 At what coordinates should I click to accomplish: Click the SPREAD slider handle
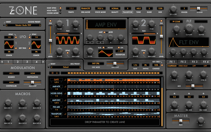(x=198, y=8)
